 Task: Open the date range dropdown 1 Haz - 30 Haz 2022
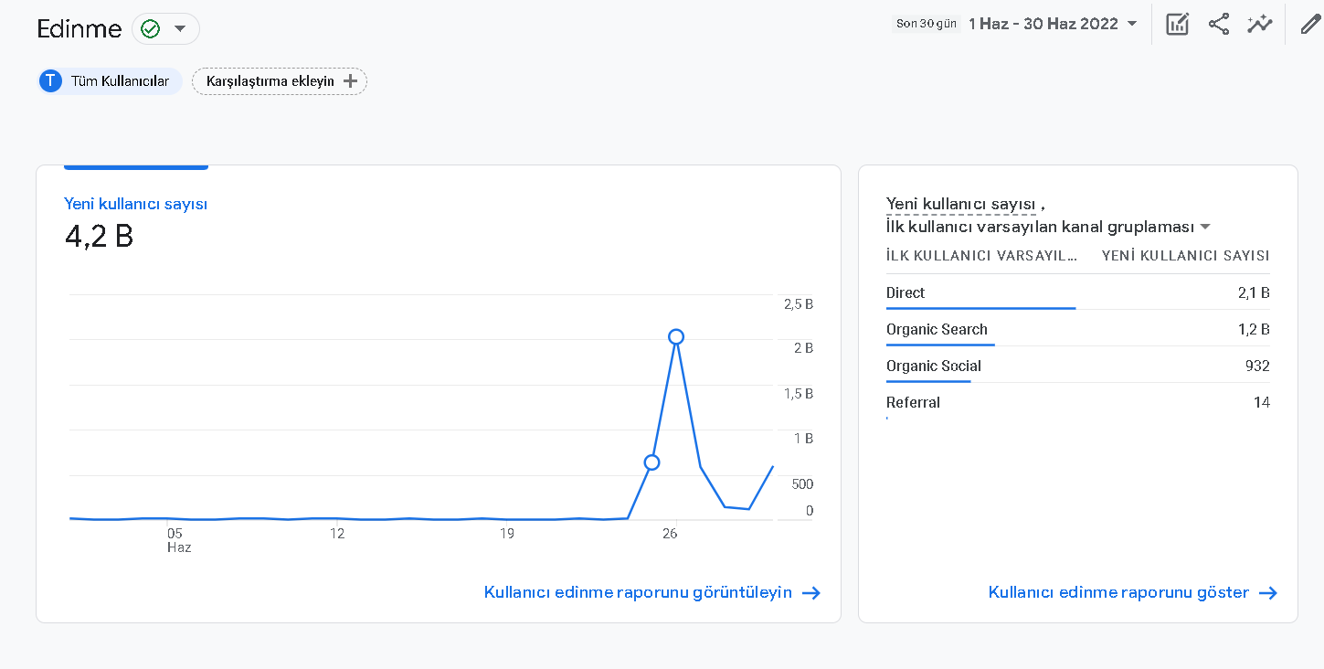[1054, 24]
